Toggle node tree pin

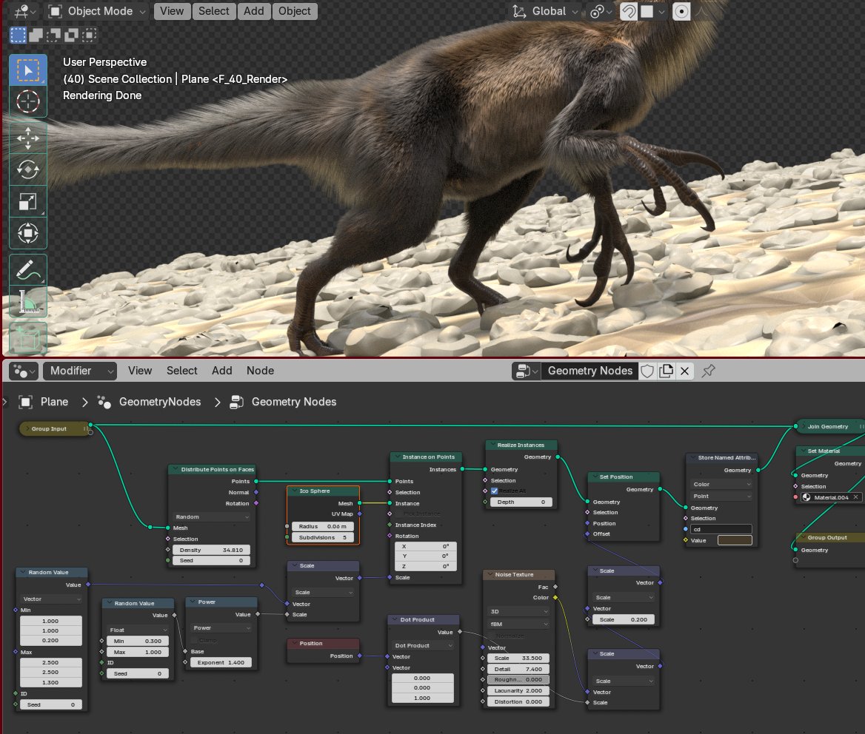(708, 371)
